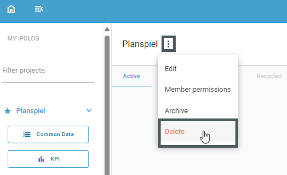
Task: Switch to the Recycled tab
Action: click(x=269, y=76)
